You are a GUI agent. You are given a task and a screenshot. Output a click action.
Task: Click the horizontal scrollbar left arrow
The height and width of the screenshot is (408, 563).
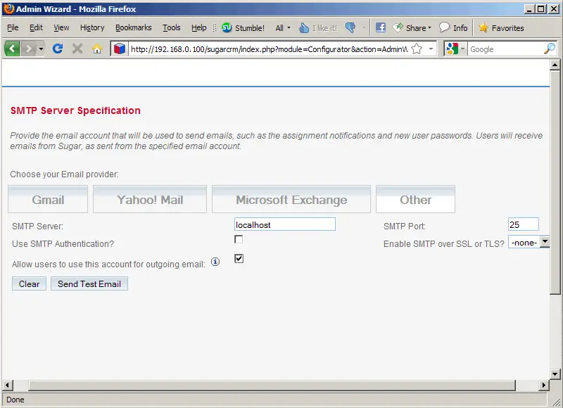click(7, 385)
